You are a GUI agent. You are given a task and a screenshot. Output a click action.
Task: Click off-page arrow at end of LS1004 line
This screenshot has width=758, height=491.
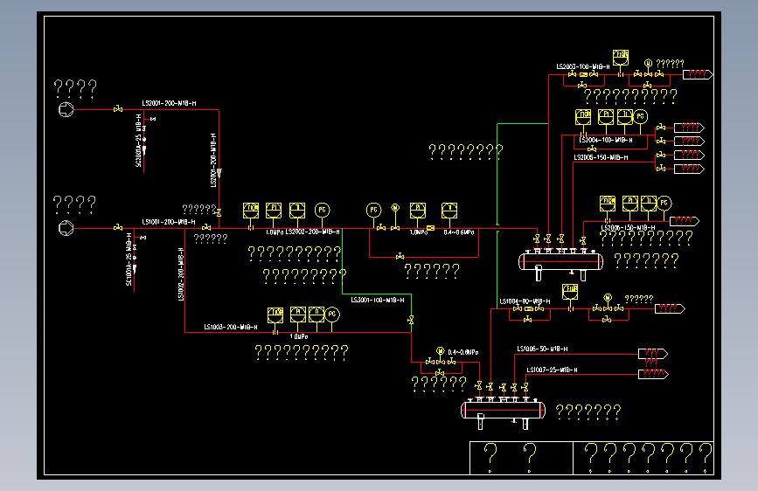670,308
